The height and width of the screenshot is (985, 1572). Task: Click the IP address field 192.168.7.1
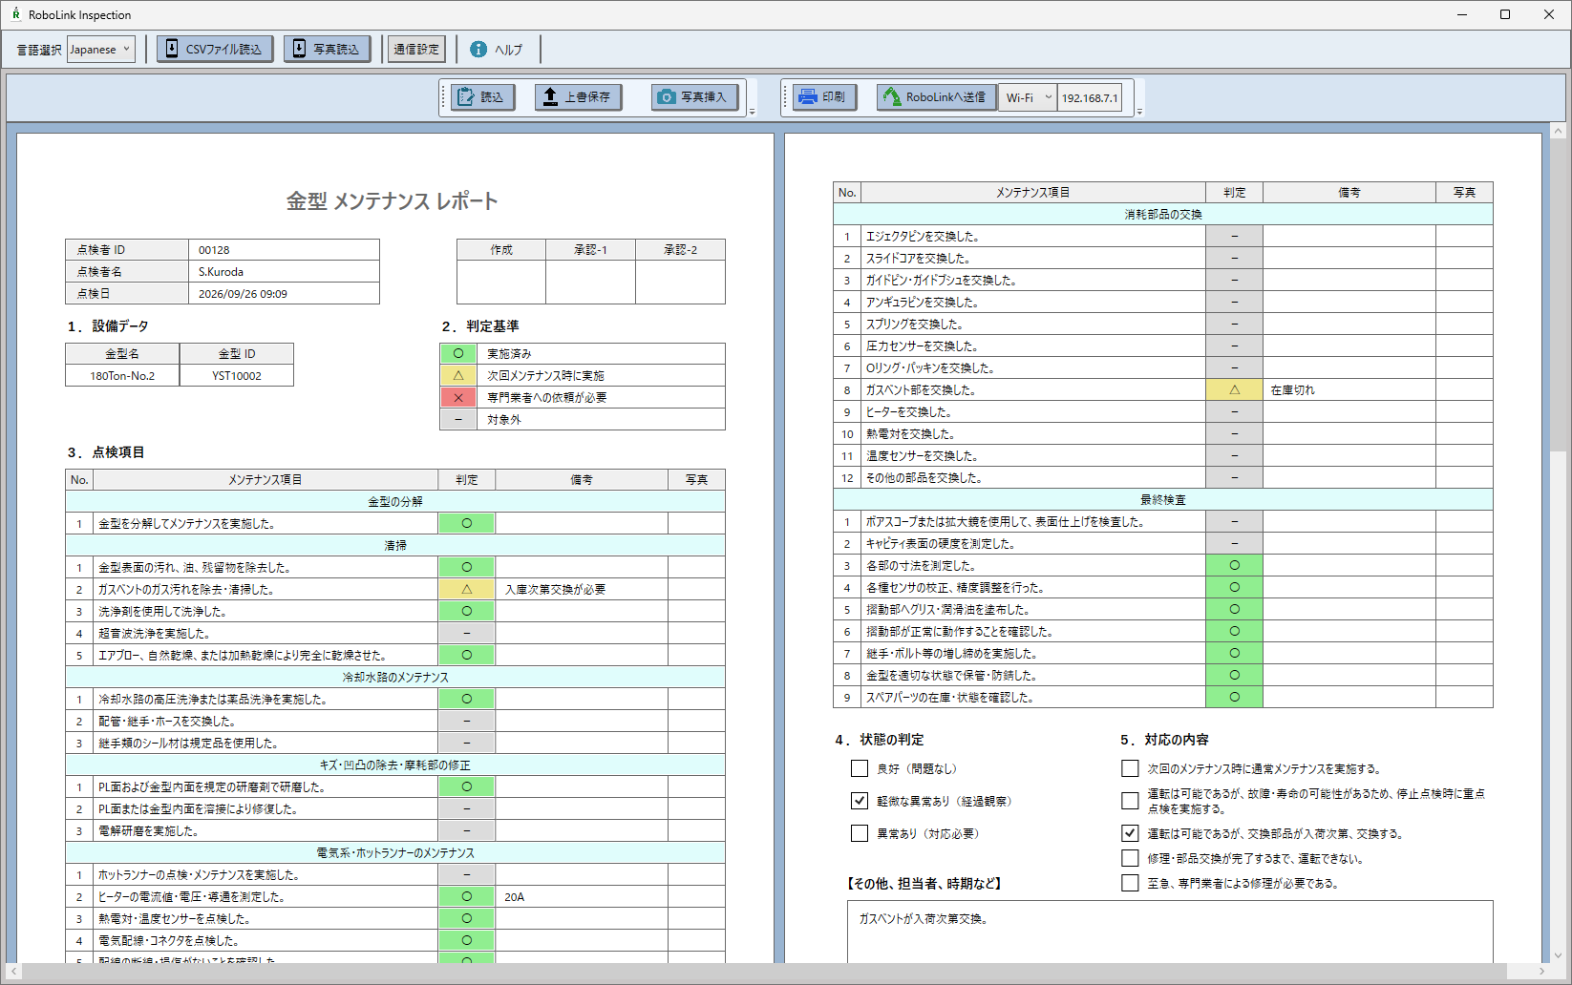(1090, 97)
